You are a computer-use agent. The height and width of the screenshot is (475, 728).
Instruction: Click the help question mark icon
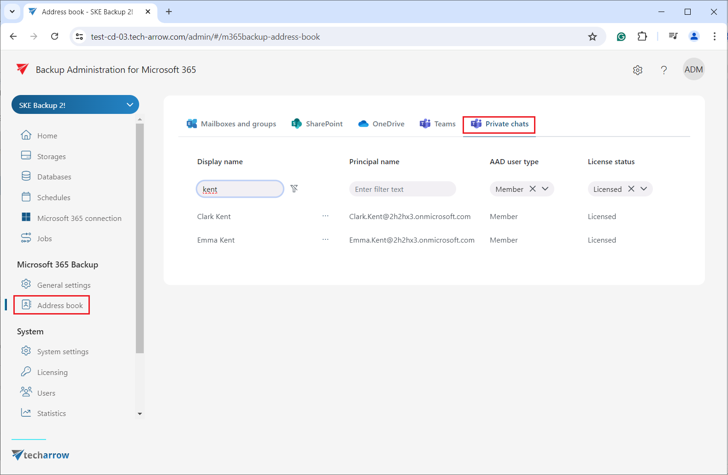point(663,70)
